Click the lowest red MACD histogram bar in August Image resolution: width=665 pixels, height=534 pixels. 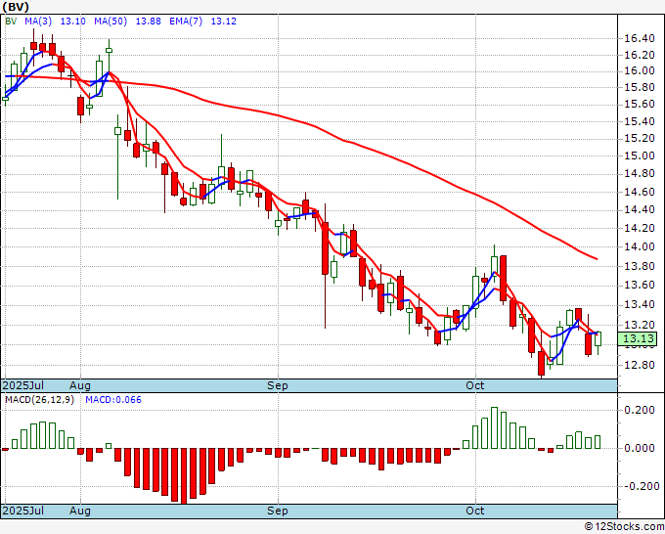click(184, 476)
